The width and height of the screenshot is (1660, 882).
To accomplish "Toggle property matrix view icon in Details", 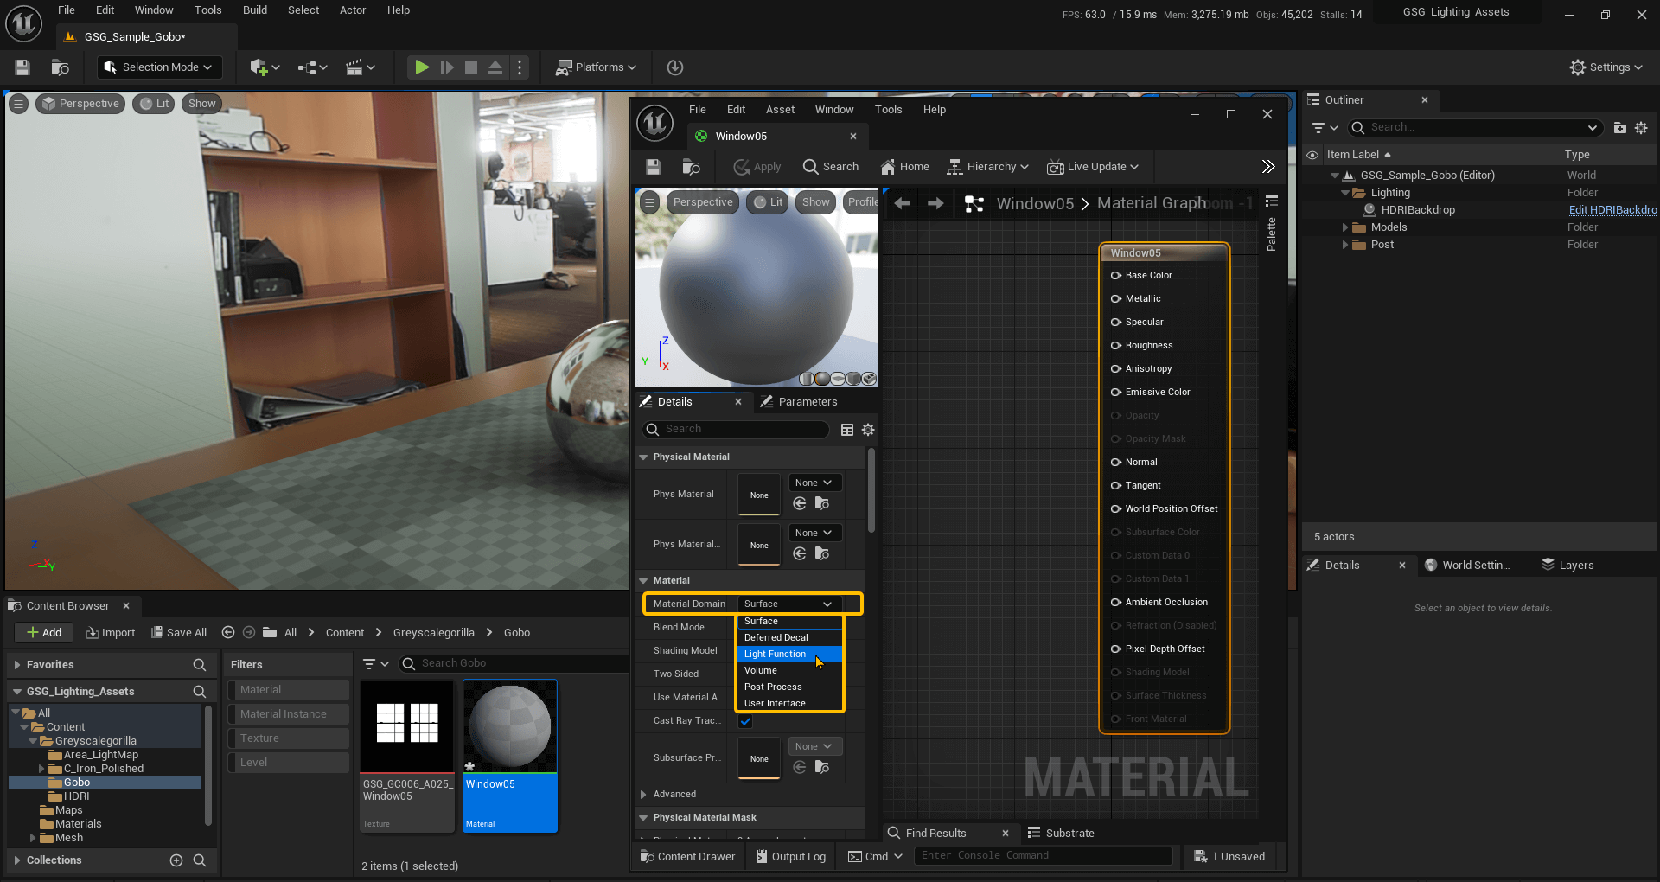I will [847, 430].
